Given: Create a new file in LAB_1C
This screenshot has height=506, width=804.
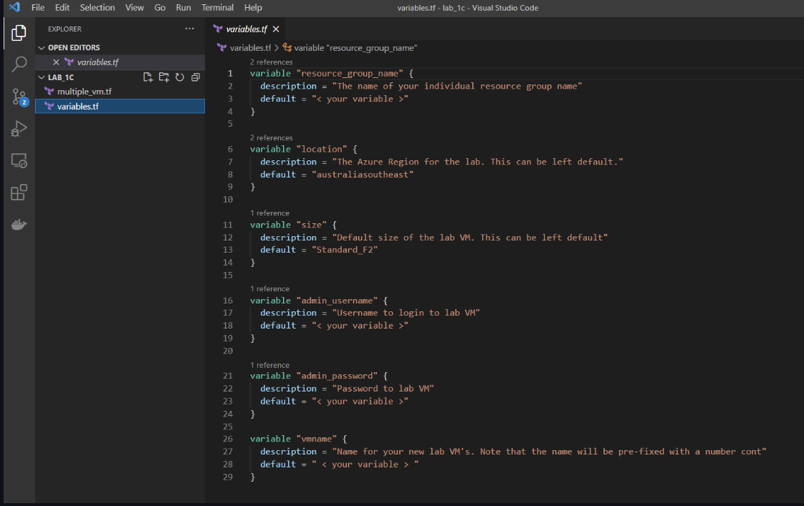Looking at the screenshot, I should (x=148, y=77).
